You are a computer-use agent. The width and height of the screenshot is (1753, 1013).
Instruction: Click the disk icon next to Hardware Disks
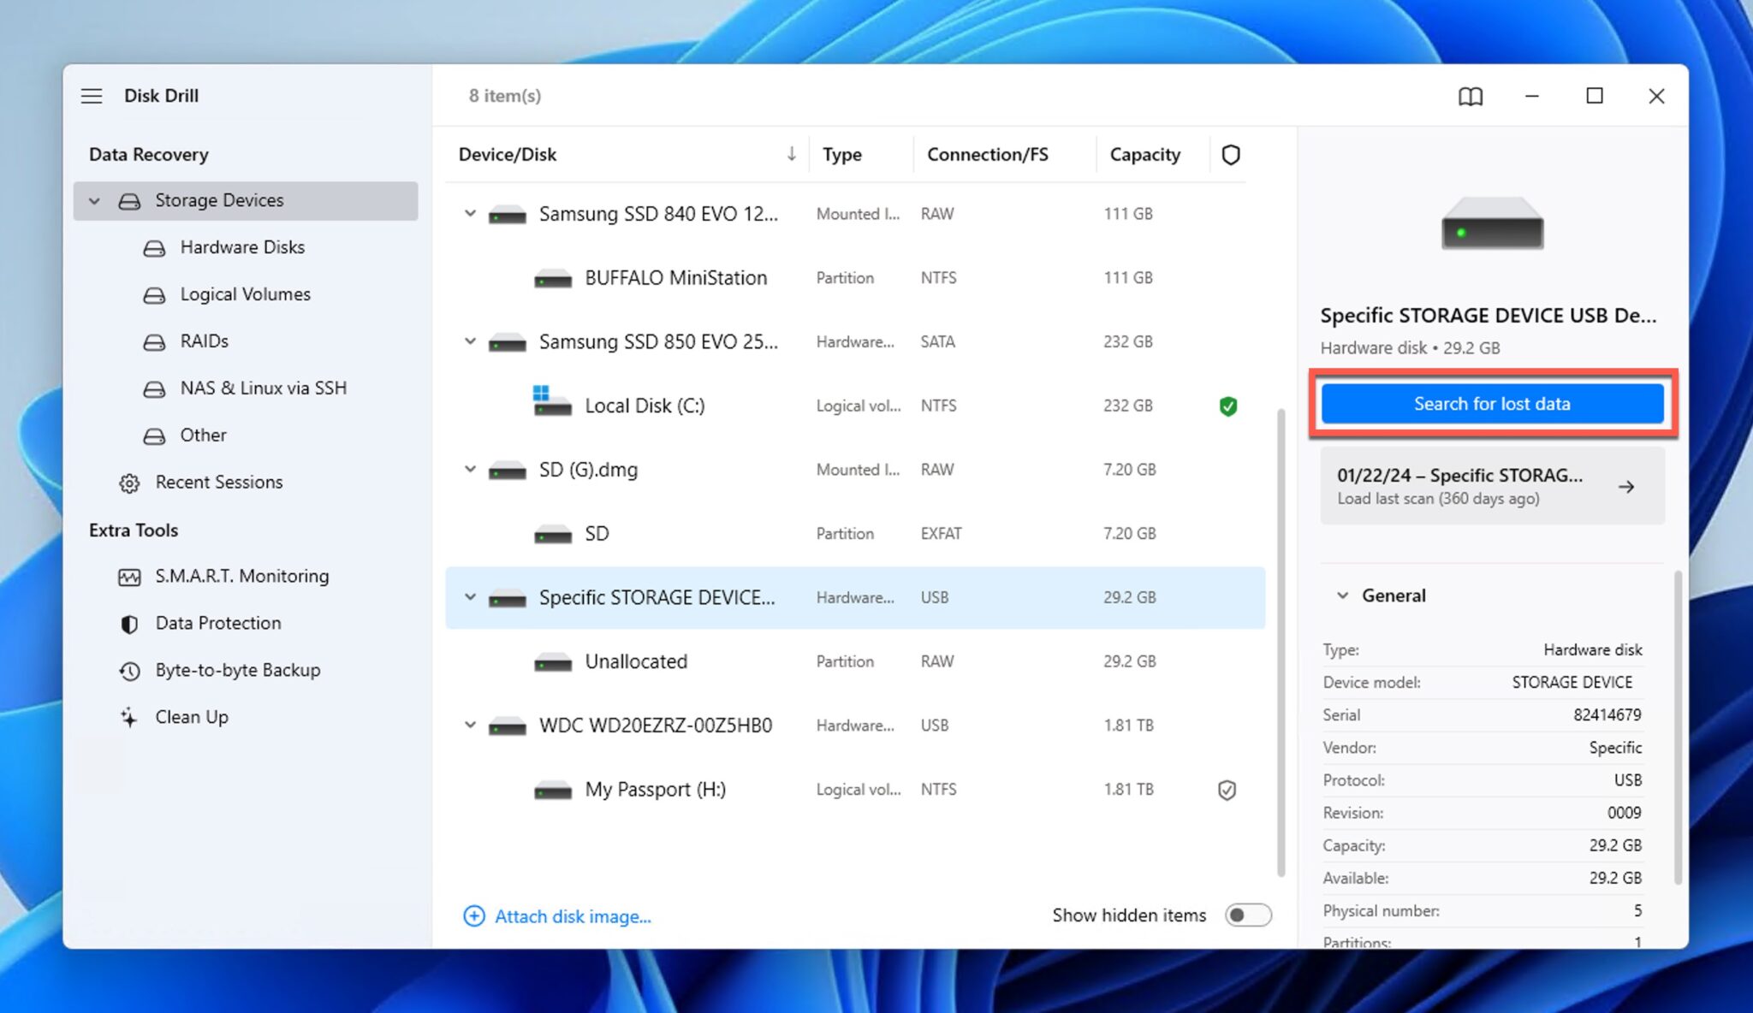point(153,247)
